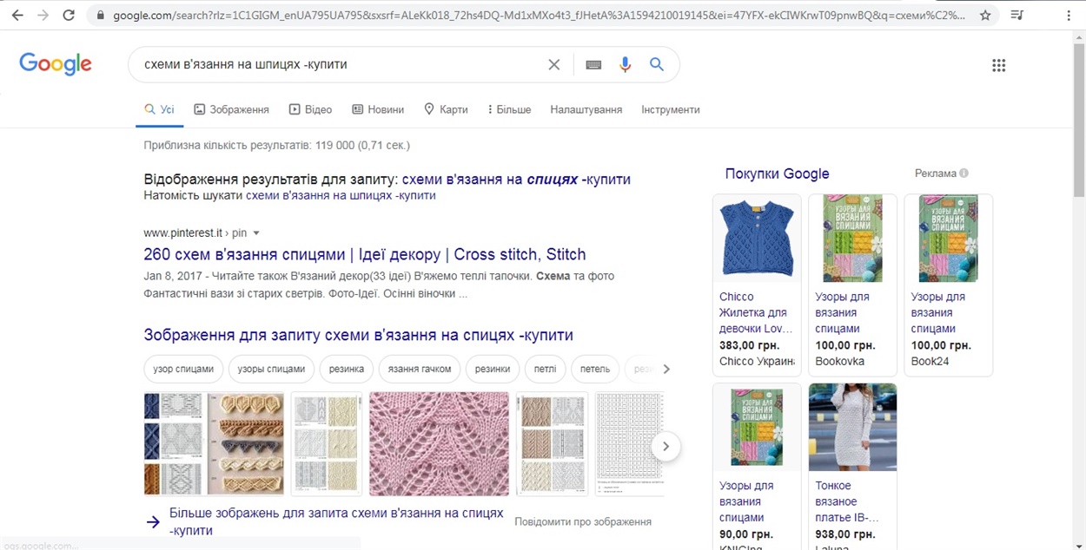Switch to the Усі results tab
Image resolution: width=1086 pixels, height=550 pixels.
159,110
